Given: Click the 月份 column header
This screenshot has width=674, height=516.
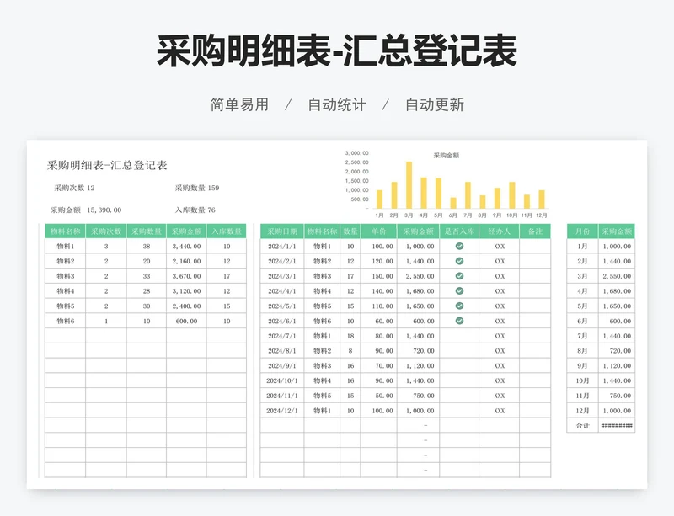Looking at the screenshot, I should (x=582, y=231).
